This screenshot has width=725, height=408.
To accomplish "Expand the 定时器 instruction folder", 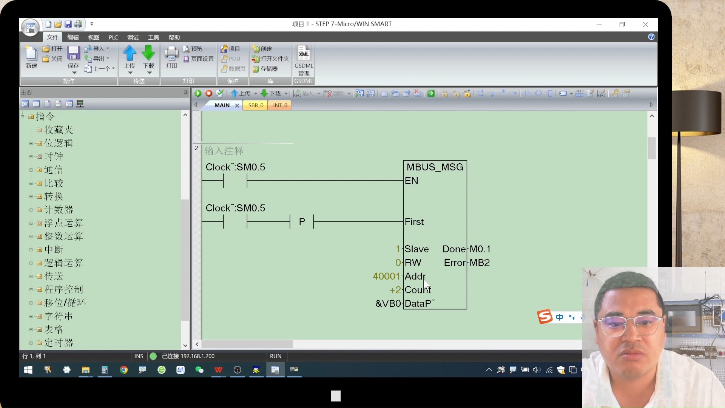I will pyautogui.click(x=31, y=343).
